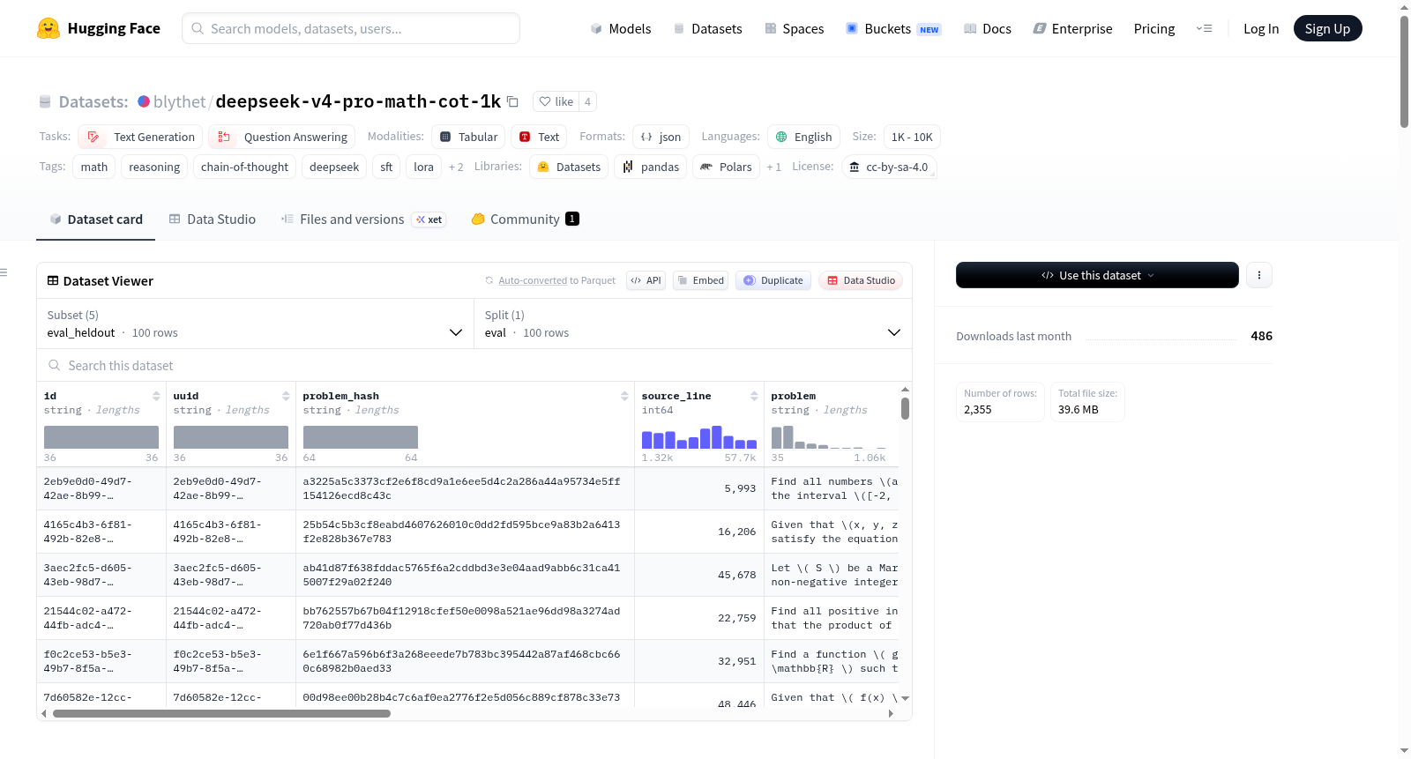Expand the Split eval dropdown
This screenshot has height=759, width=1411.
pyautogui.click(x=693, y=324)
